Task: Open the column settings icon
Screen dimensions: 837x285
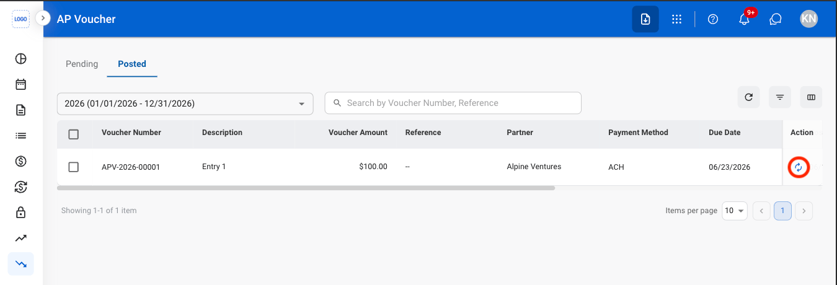Action: (x=811, y=97)
